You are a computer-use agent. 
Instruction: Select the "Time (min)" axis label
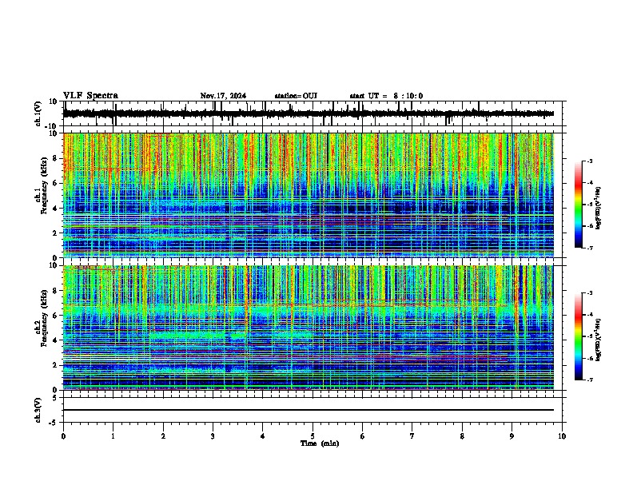320,443
